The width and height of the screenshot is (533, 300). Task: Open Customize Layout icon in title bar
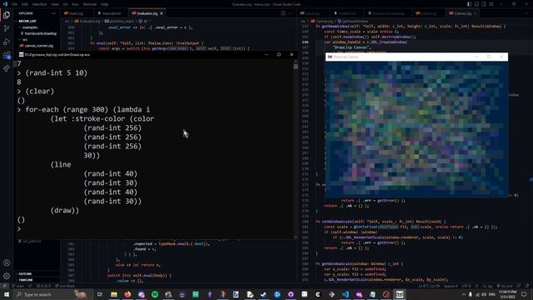click(491, 4)
